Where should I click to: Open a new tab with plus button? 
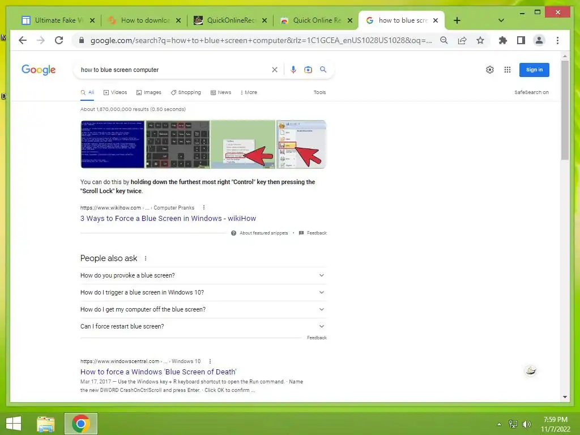[x=457, y=20]
